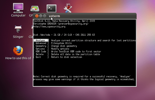This screenshot has width=155, height=100.
Task: Select the Analyse menu entry
Action: (x=41, y=40)
